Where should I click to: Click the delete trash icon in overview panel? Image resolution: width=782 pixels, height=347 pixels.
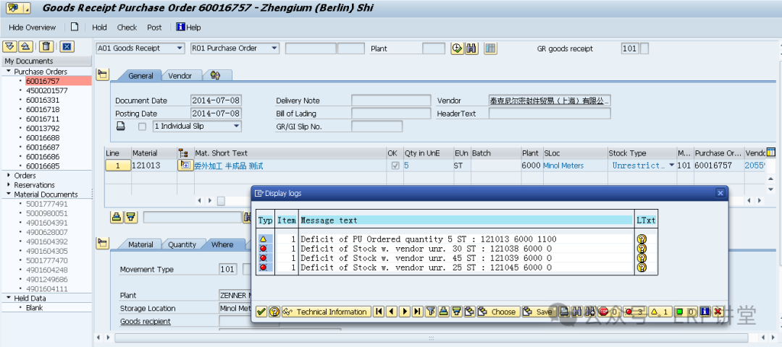pyautogui.click(x=46, y=46)
